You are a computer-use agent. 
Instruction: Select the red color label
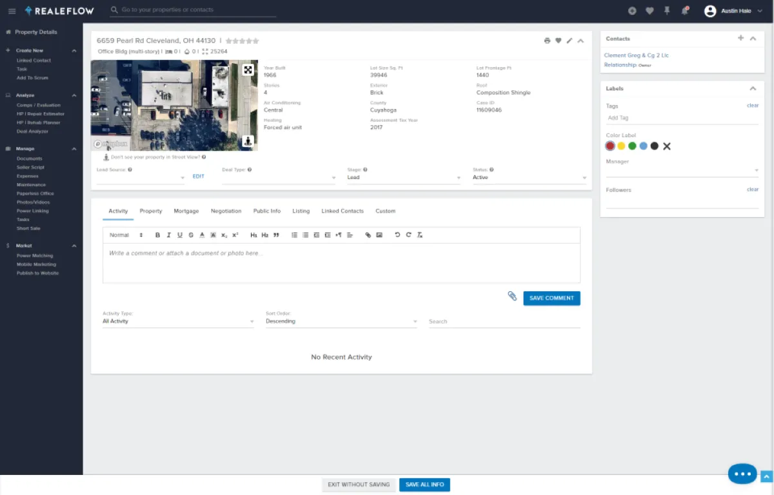610,146
